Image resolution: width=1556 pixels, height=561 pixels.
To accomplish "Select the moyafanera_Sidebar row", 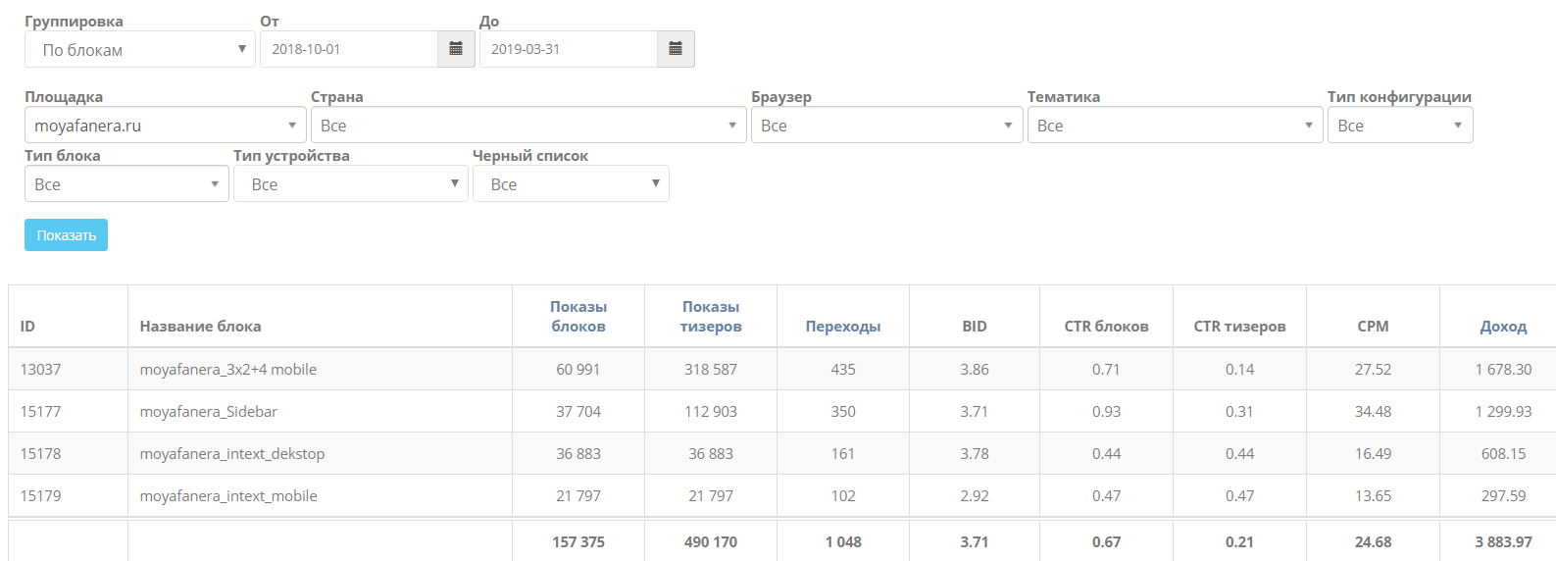I will (781, 412).
